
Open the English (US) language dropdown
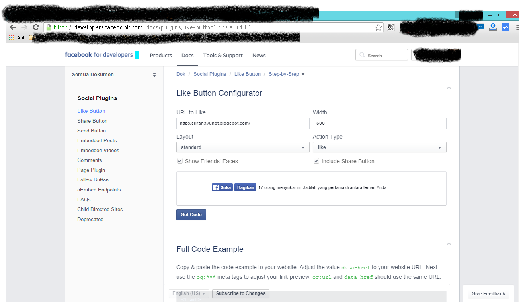189,293
